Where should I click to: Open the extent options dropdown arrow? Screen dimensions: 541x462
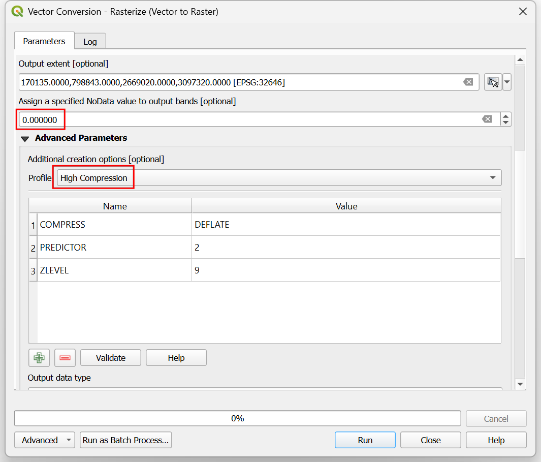[507, 82]
